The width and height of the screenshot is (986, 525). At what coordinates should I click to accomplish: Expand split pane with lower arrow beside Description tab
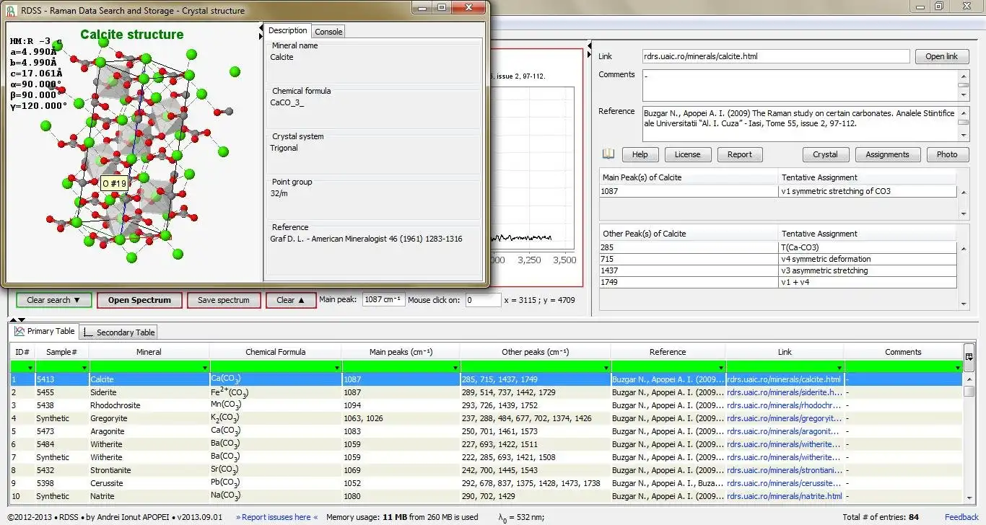[x=261, y=36]
